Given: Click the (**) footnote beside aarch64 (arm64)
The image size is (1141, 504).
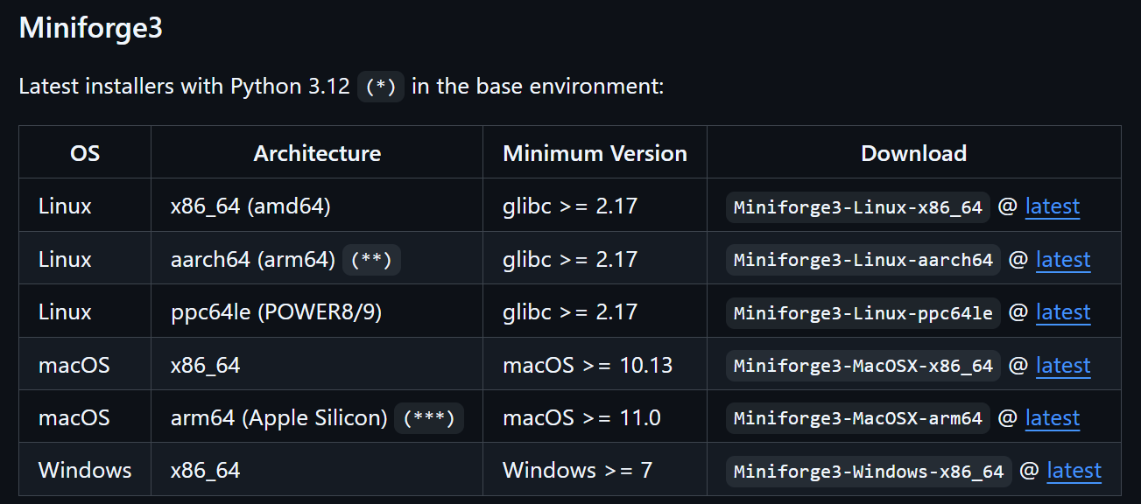Looking at the screenshot, I should [370, 259].
